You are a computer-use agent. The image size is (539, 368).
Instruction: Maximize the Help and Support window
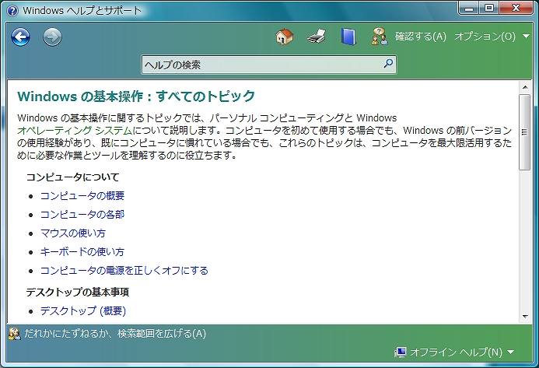[488, 8]
